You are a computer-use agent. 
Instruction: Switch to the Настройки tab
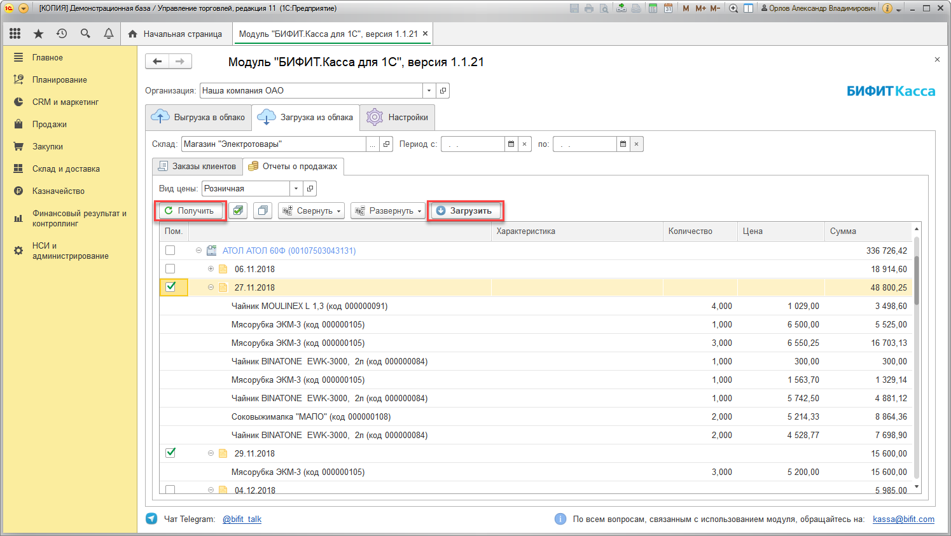pyautogui.click(x=398, y=118)
